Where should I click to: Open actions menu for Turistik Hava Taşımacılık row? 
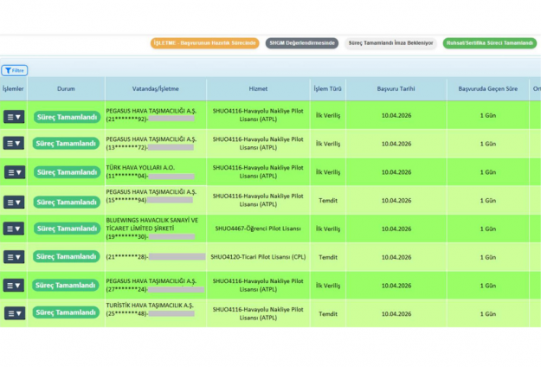click(x=14, y=312)
